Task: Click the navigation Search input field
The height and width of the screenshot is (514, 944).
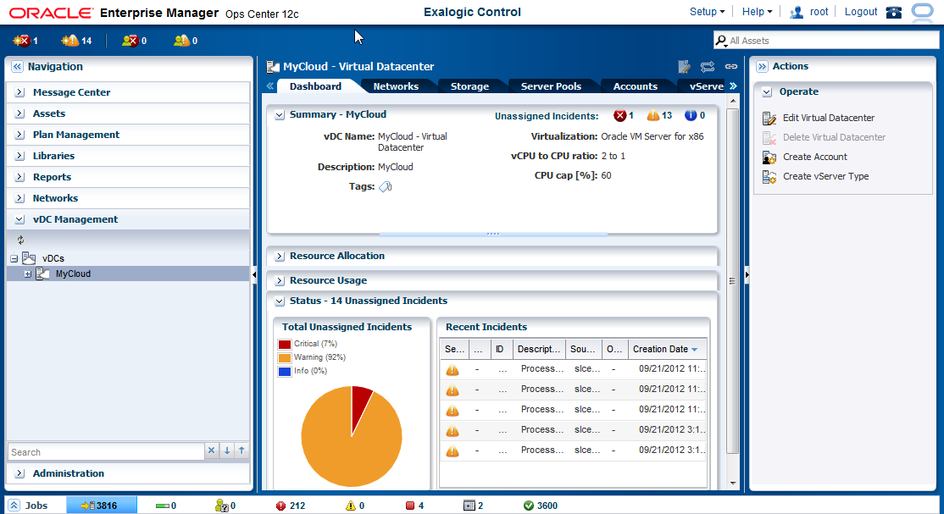Action: pyautogui.click(x=106, y=452)
